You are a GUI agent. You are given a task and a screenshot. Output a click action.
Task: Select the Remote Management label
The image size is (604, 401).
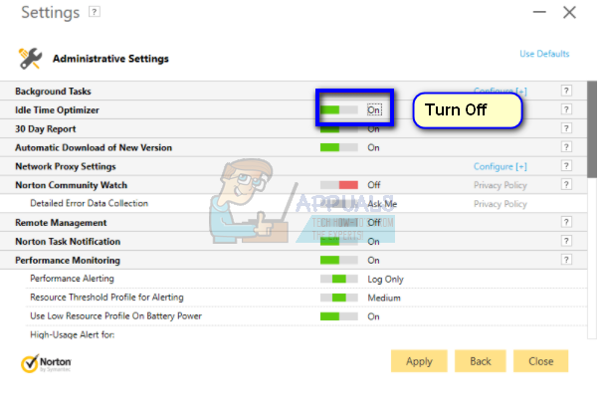(x=61, y=223)
